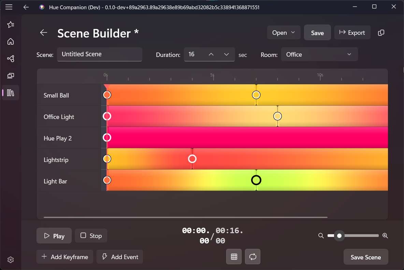
Task: Decrease duration with the down chevron
Action: pyautogui.click(x=226, y=55)
